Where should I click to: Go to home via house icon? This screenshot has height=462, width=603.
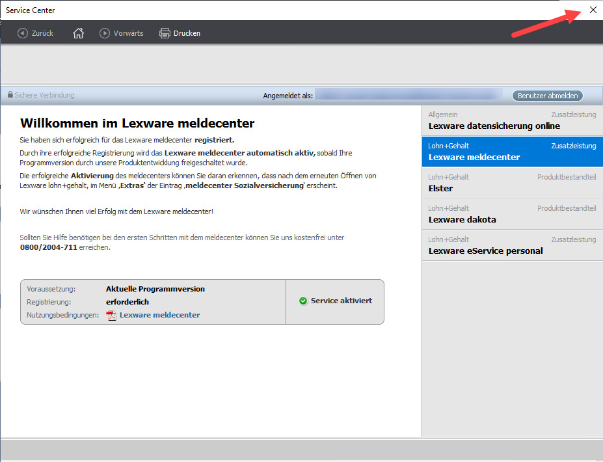point(79,33)
